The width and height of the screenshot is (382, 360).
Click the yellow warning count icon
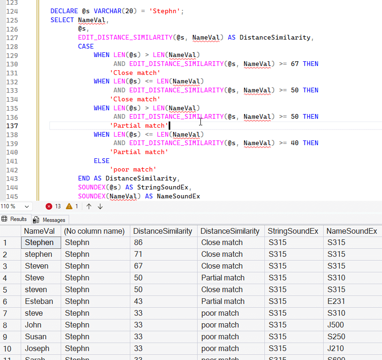69,206
